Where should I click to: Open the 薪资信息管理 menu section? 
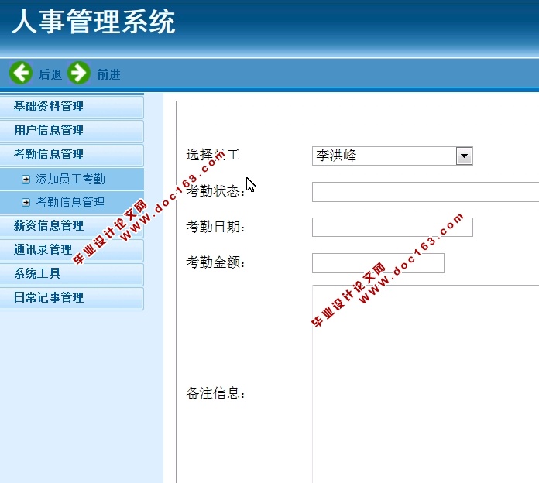click(x=49, y=226)
